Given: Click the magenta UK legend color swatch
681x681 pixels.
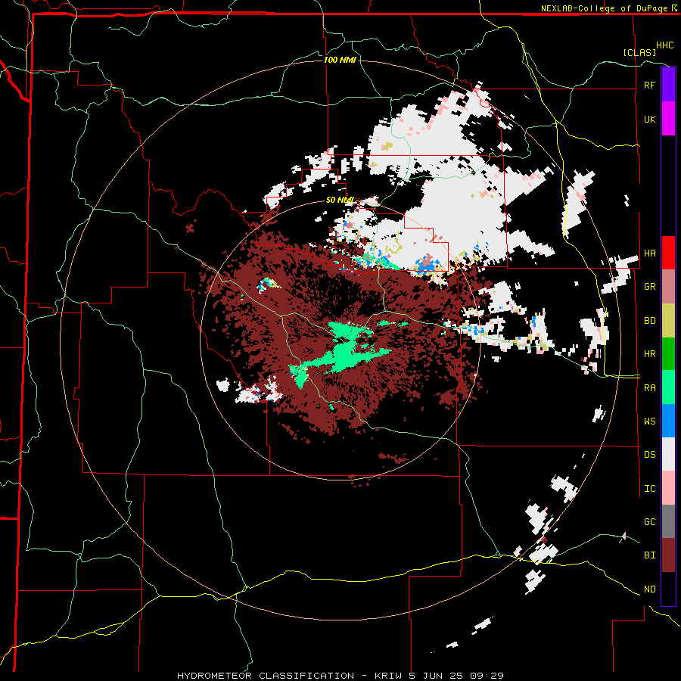Looking at the screenshot, I should coord(668,119).
